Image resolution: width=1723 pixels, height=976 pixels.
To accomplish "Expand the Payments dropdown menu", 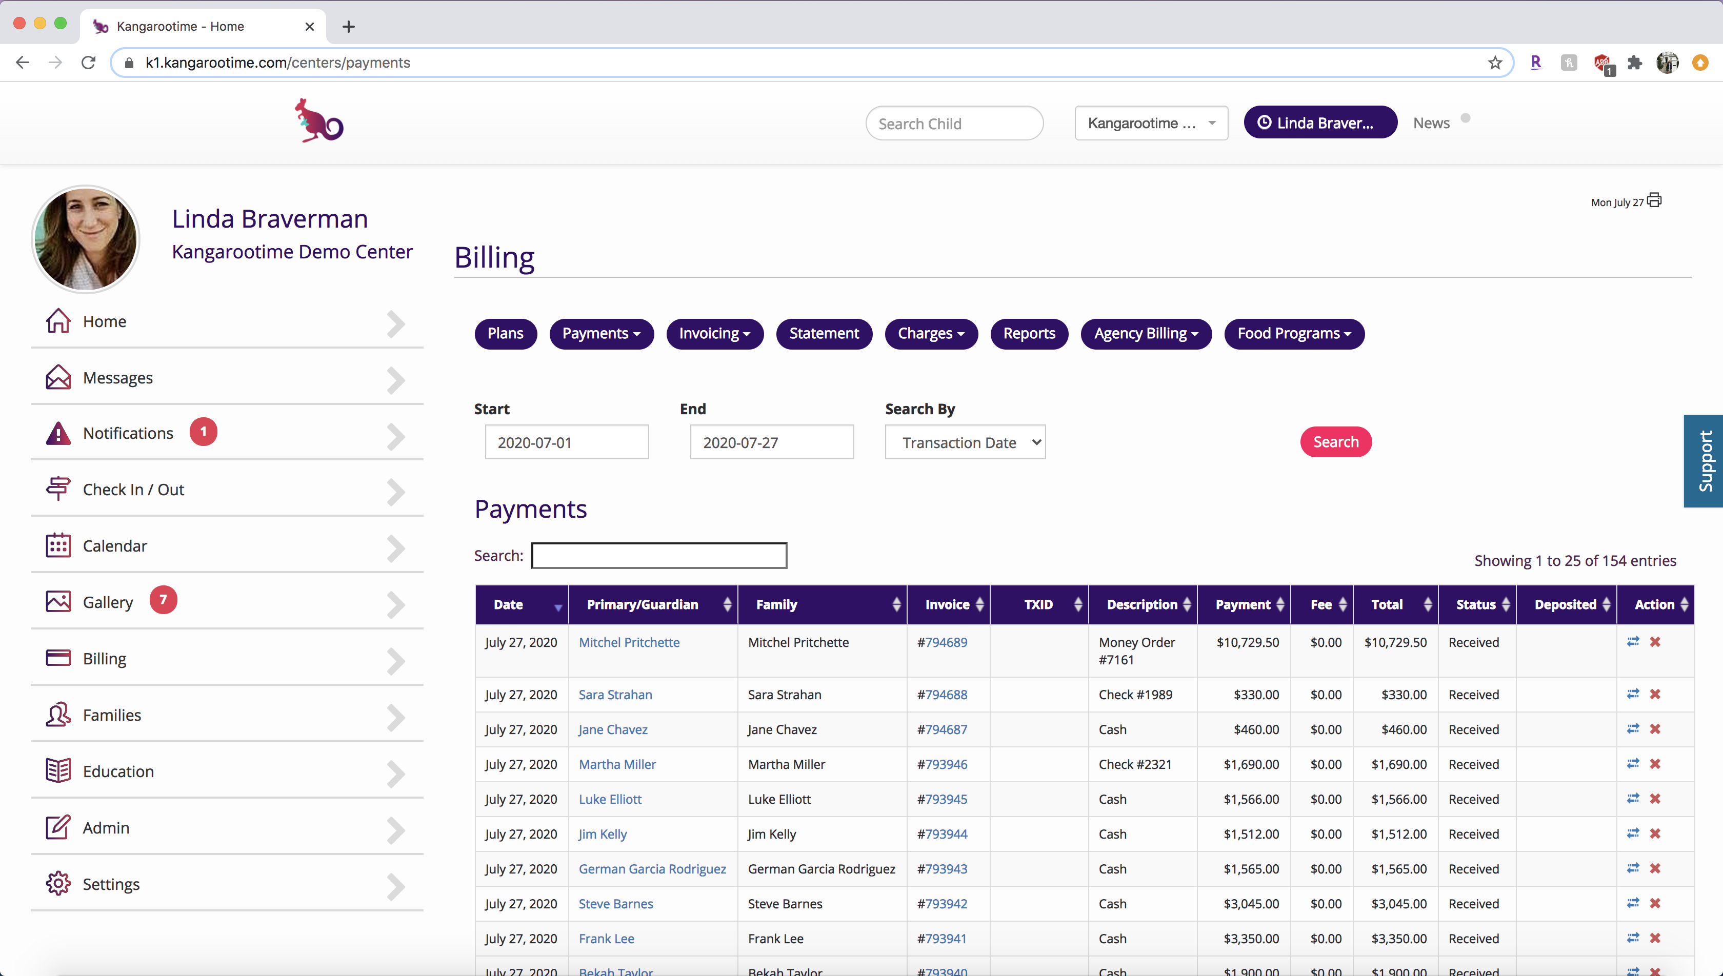I will (x=602, y=334).
